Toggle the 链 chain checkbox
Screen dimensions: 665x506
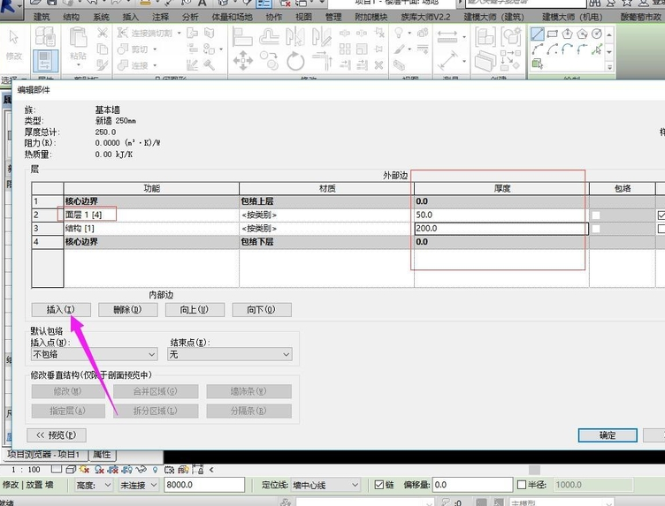tap(379, 485)
